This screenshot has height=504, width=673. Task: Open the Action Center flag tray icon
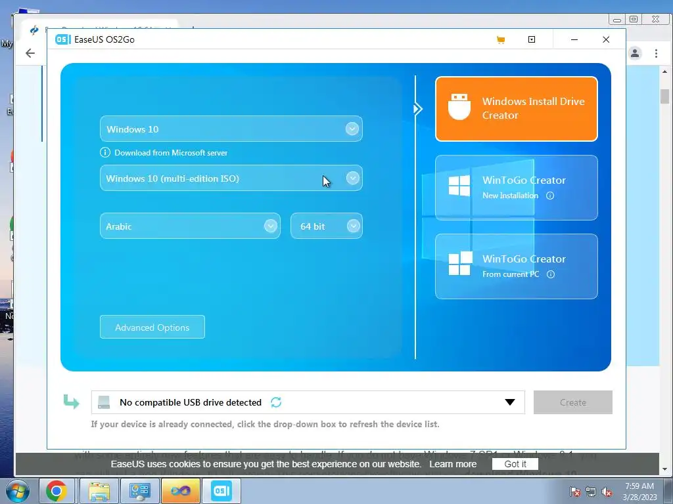click(574, 492)
